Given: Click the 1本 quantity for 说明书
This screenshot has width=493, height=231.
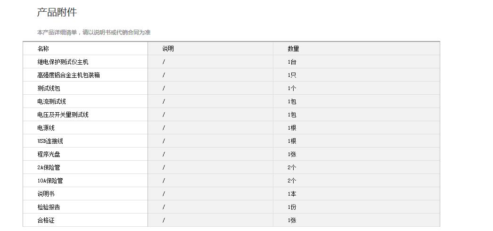Looking at the screenshot, I should (292, 194).
